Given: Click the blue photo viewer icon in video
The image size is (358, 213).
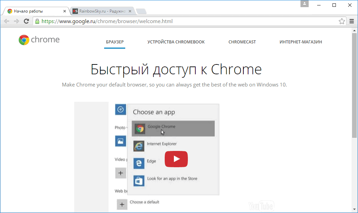Looking at the screenshot, I should coord(120,141).
